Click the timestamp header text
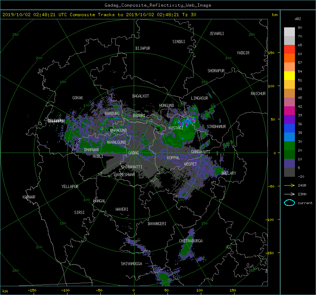Image resolution: width=316 pixels, height=295 pixels. [x=99, y=15]
